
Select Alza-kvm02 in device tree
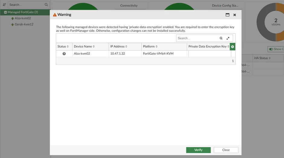[23, 18]
